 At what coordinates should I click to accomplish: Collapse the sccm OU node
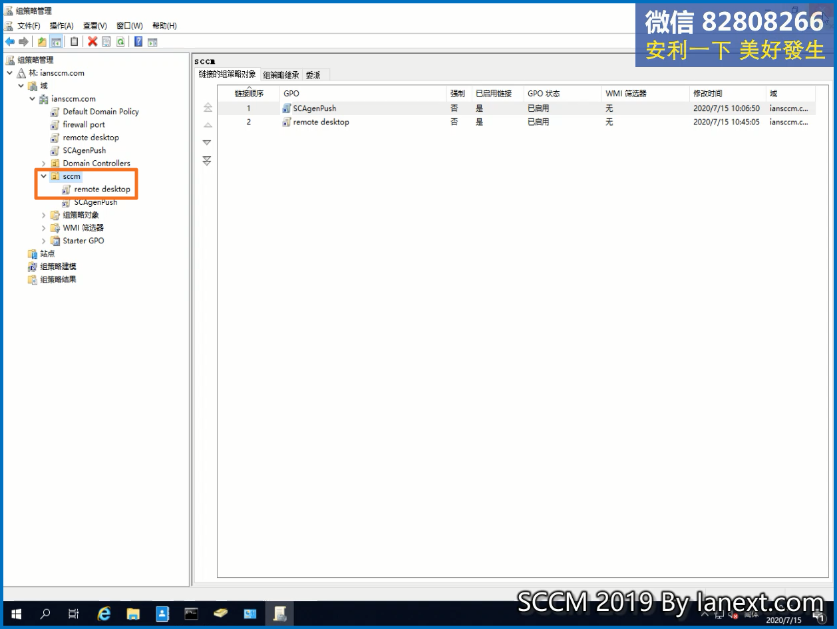click(x=43, y=176)
